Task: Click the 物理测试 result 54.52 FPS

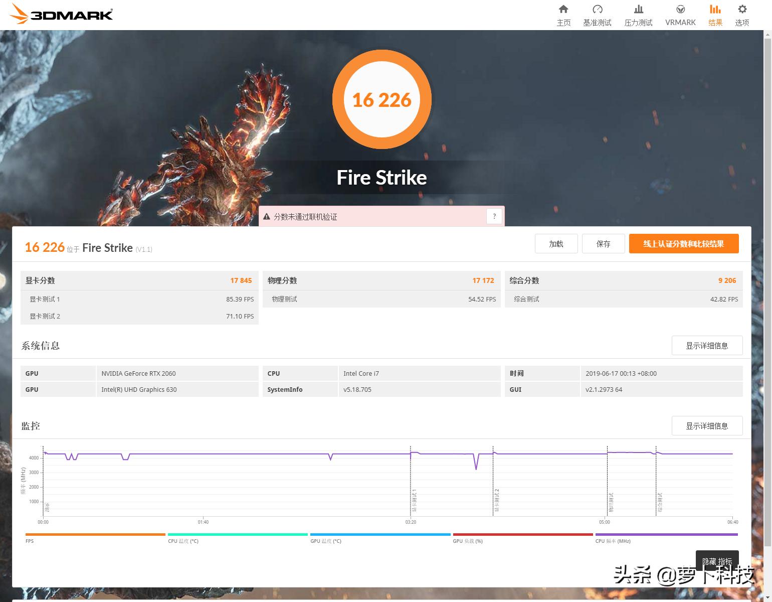Action: 482,299
